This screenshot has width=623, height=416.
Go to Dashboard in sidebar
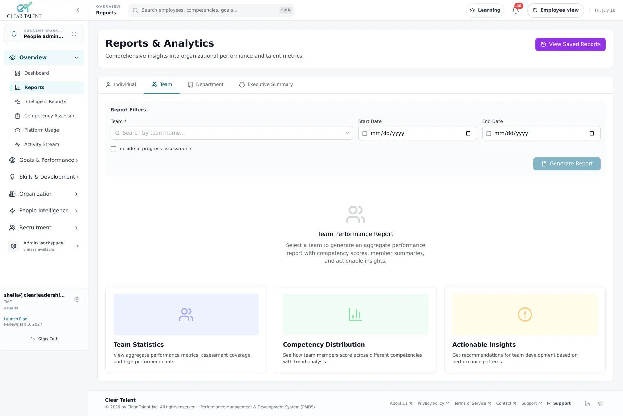tap(47, 73)
